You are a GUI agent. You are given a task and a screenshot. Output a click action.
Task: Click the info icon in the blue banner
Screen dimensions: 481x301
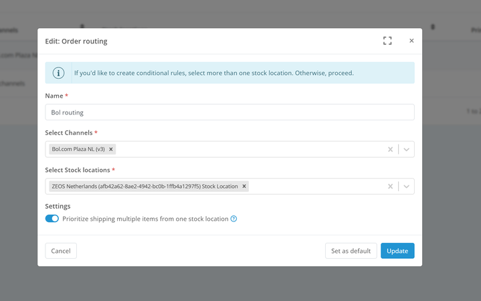coord(58,73)
